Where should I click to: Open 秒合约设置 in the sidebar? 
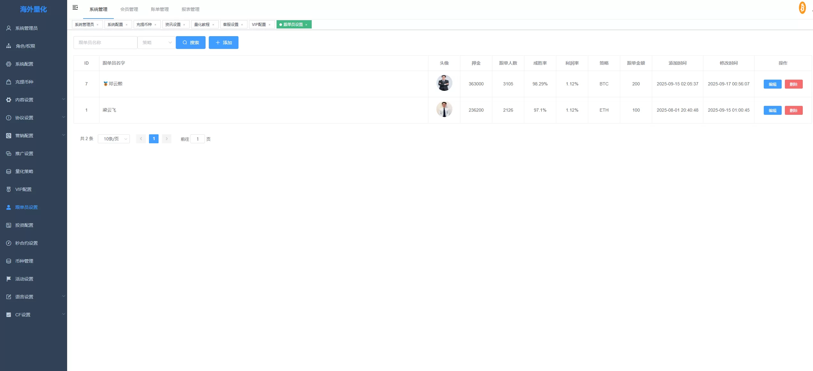click(27, 243)
